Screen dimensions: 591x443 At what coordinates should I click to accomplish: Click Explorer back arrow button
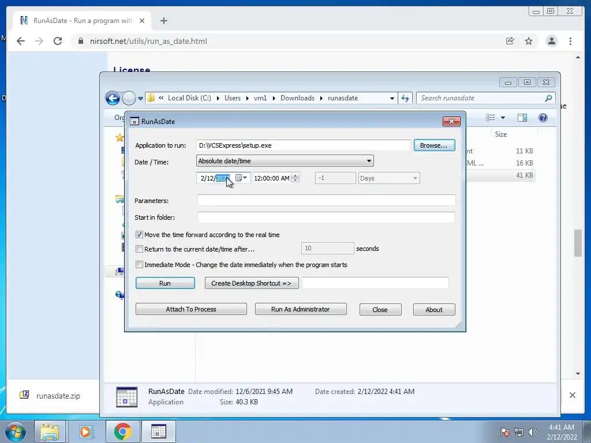(113, 98)
